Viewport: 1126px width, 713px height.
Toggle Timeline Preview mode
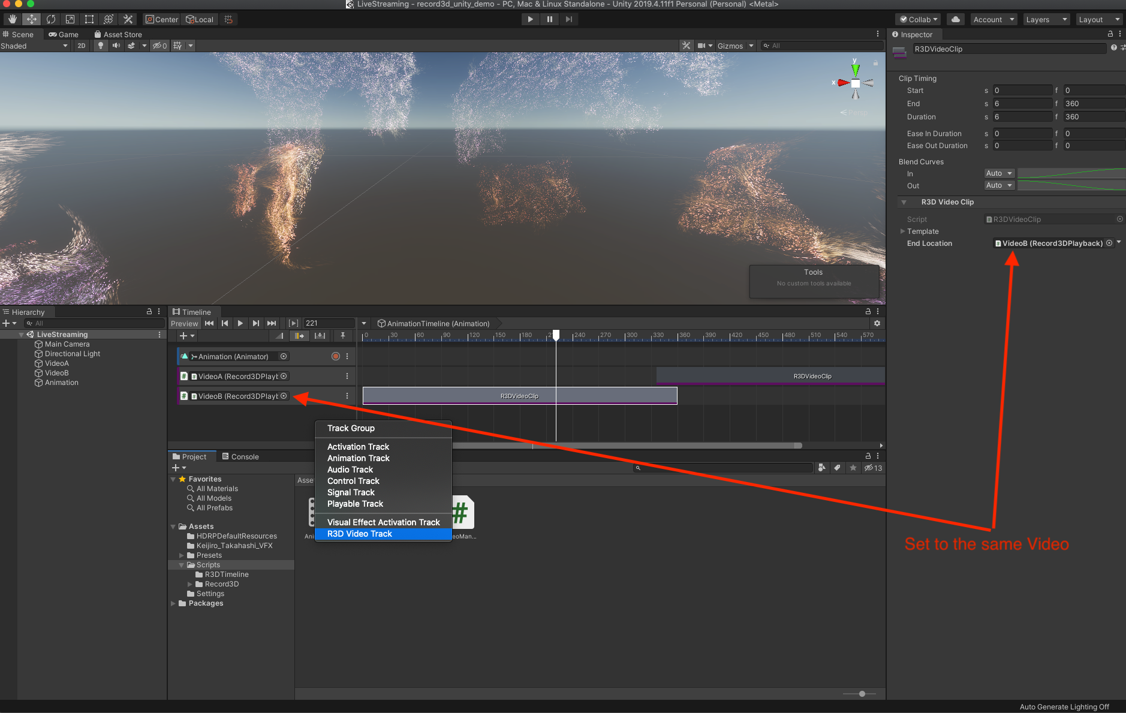[184, 323]
